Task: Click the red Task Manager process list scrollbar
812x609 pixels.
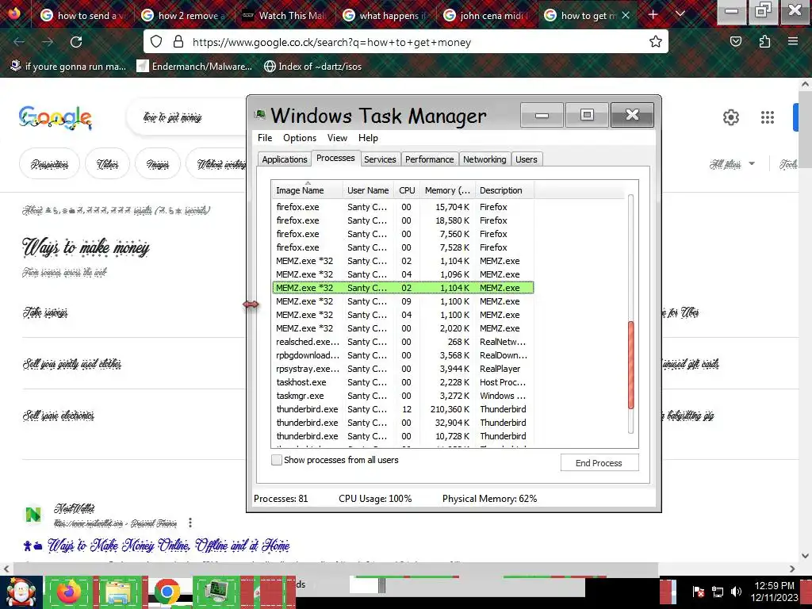Action: click(x=630, y=365)
